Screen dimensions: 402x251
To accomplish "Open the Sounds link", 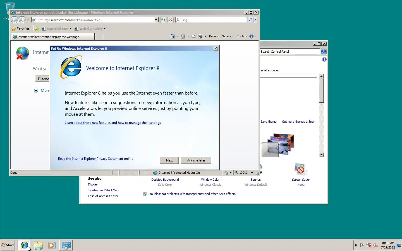I will (x=255, y=180).
